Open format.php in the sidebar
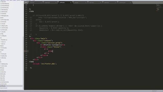The height and width of the screenshot is (92, 163). point(4,48)
